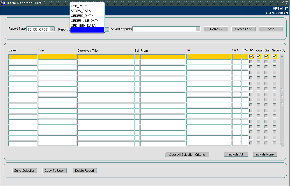Click the first row's Title field
This screenshot has width=291, height=186.
57,57
